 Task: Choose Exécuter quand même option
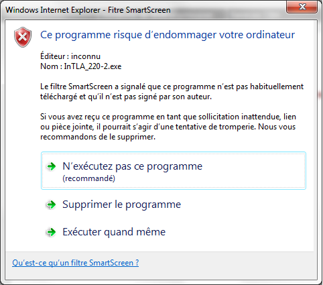coord(114,232)
